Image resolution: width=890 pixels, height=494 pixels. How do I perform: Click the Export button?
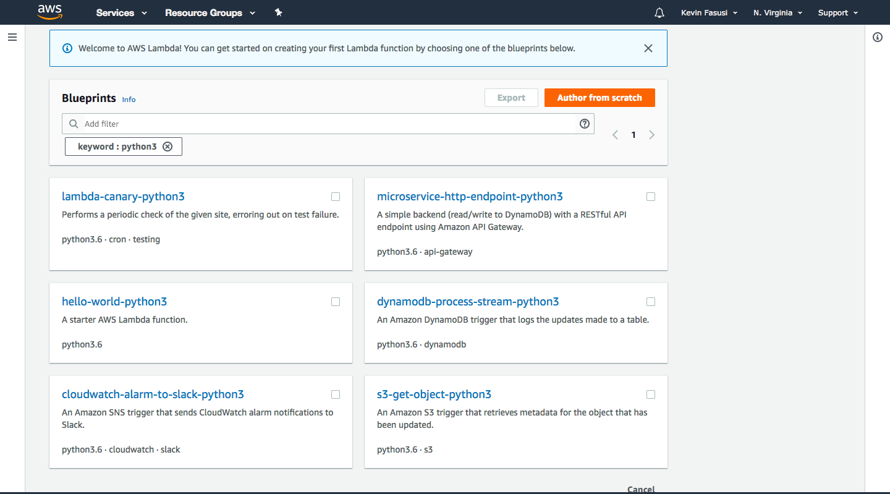click(x=511, y=98)
